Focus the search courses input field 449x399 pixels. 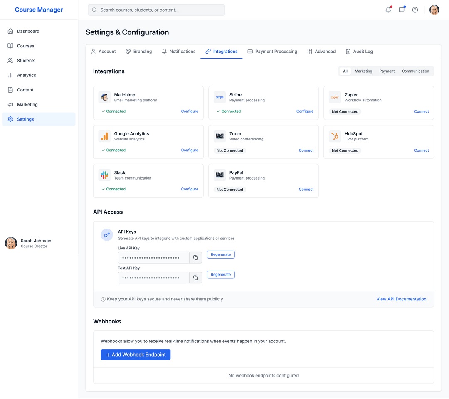[x=160, y=10]
